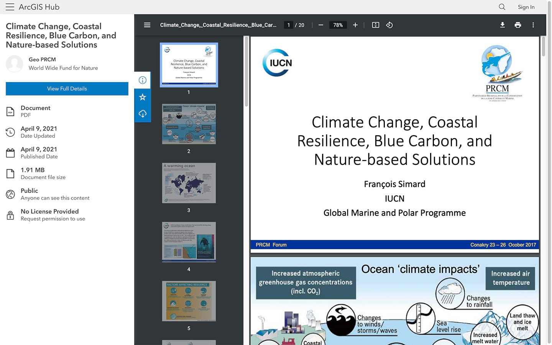The height and width of the screenshot is (345, 552).
Task: Click 'Anyone can see this content' text
Action: (55, 198)
